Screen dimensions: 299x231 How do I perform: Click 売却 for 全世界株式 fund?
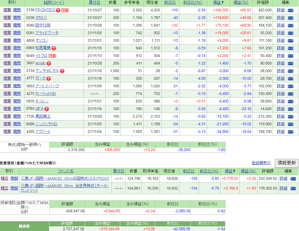(14, 188)
